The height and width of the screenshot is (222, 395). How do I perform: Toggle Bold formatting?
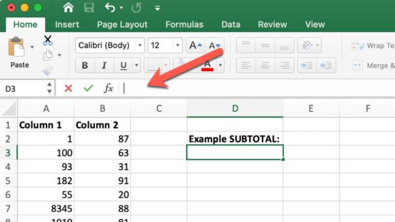tap(85, 65)
